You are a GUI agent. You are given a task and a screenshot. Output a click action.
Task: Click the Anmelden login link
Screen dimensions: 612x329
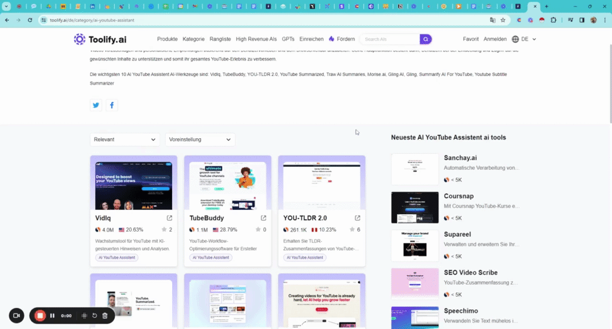coord(495,39)
